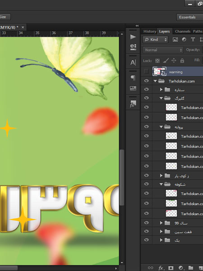This screenshot has height=271, width=203.
Task: Open the Swatches grid panel icon
Action: pyautogui.click(x=133, y=88)
